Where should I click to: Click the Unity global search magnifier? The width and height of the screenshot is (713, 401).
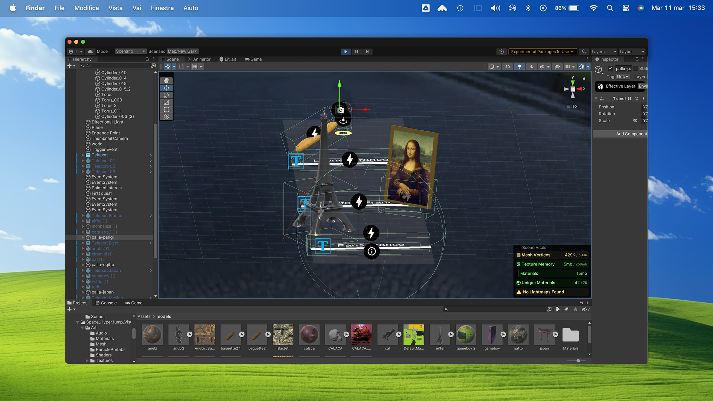pos(584,52)
